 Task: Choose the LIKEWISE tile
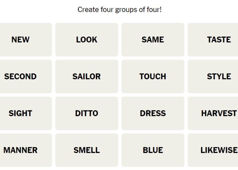(213, 150)
